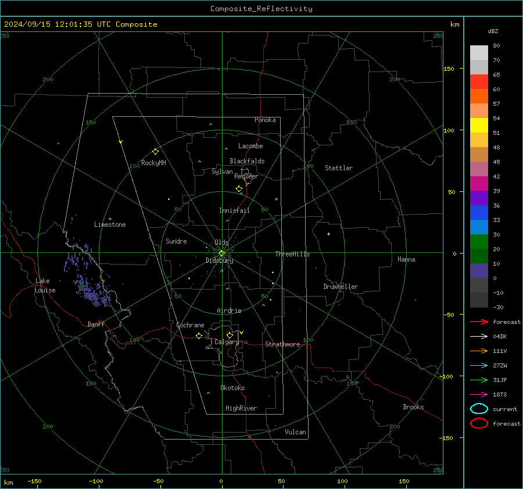Click the RockyMH label

click(x=153, y=163)
